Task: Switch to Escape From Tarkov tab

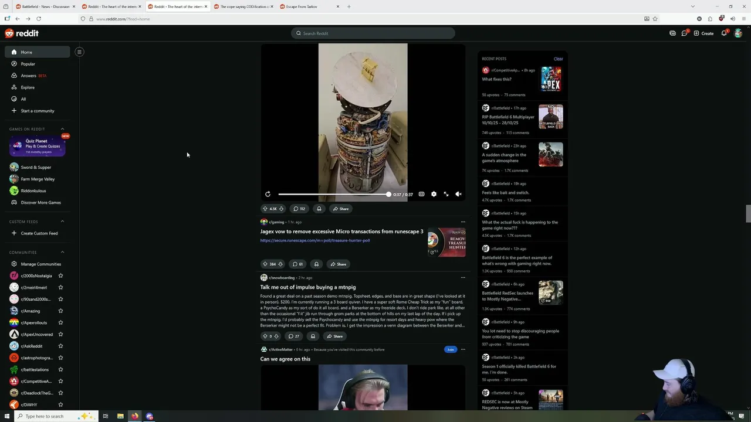Action: pos(310,6)
